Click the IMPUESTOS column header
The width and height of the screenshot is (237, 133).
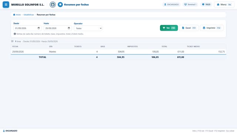coord(133,47)
